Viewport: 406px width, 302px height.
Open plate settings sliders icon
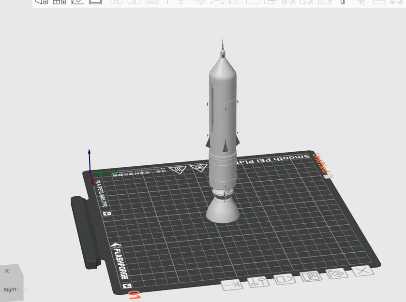[x=258, y=282]
